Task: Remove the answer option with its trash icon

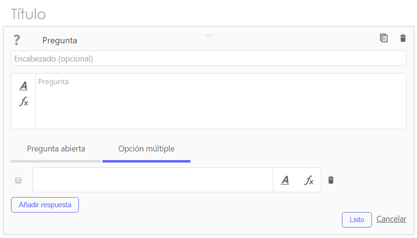Action: (x=331, y=180)
